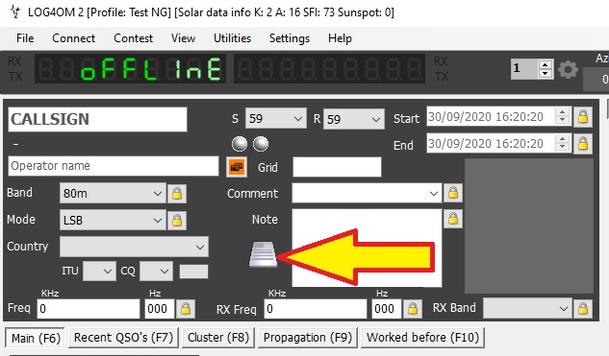Toggle the Band lock icon
Viewport: 609px width, 356px height.
(177, 193)
